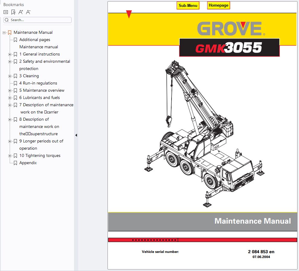Click bookmark icon beside 4 Run-in regulations
Screen dimensions: 299x271
click(15, 83)
